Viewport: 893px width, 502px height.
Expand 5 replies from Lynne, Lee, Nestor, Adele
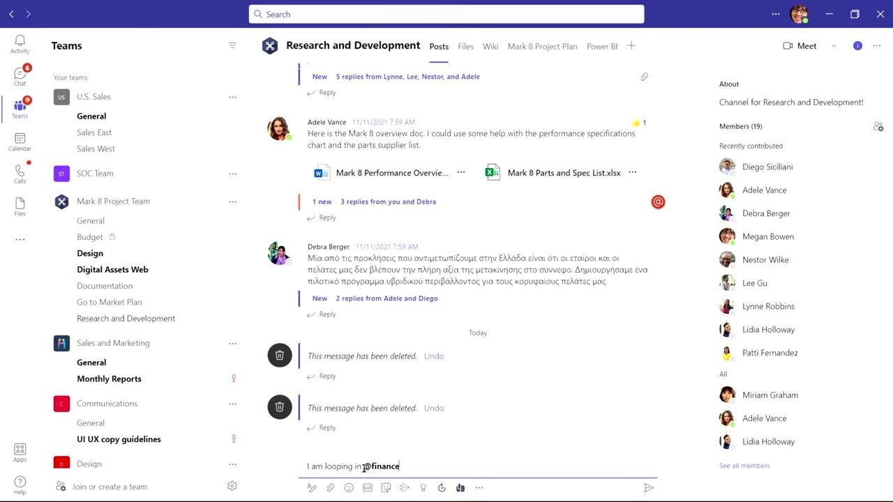pos(407,77)
